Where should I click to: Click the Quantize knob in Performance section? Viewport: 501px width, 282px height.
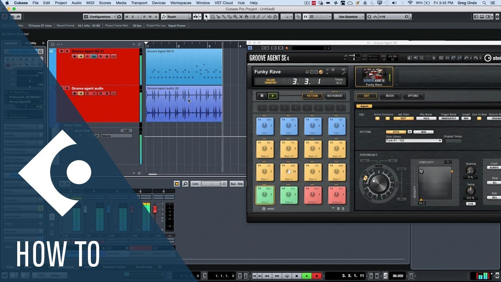point(471,170)
